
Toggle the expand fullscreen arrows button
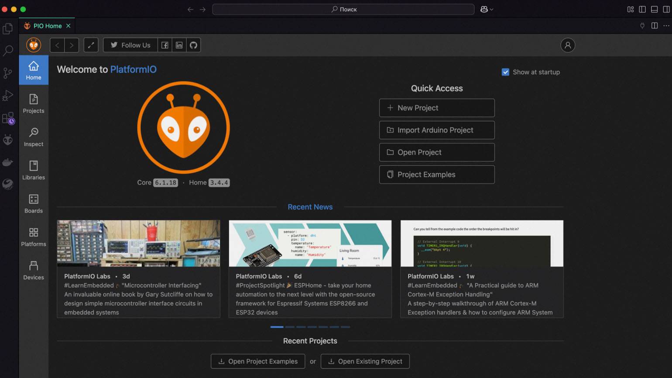(91, 45)
